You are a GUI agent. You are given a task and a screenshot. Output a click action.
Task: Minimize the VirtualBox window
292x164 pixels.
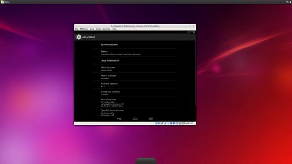tap(186, 26)
